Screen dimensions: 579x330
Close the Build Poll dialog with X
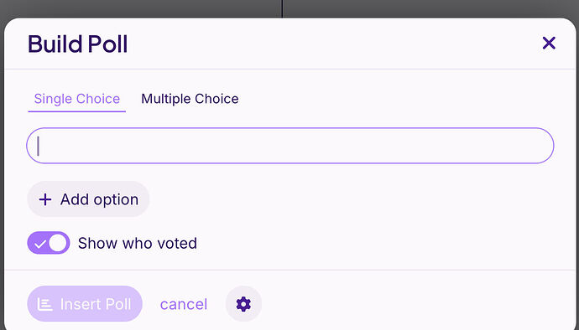tap(549, 44)
